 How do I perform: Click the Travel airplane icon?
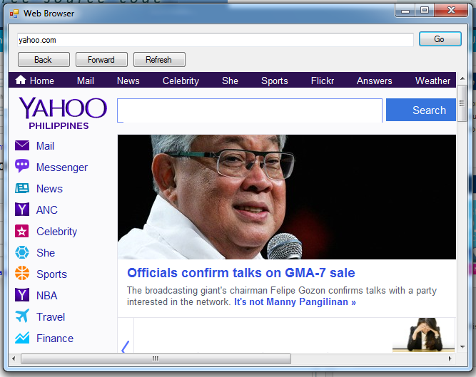22,316
